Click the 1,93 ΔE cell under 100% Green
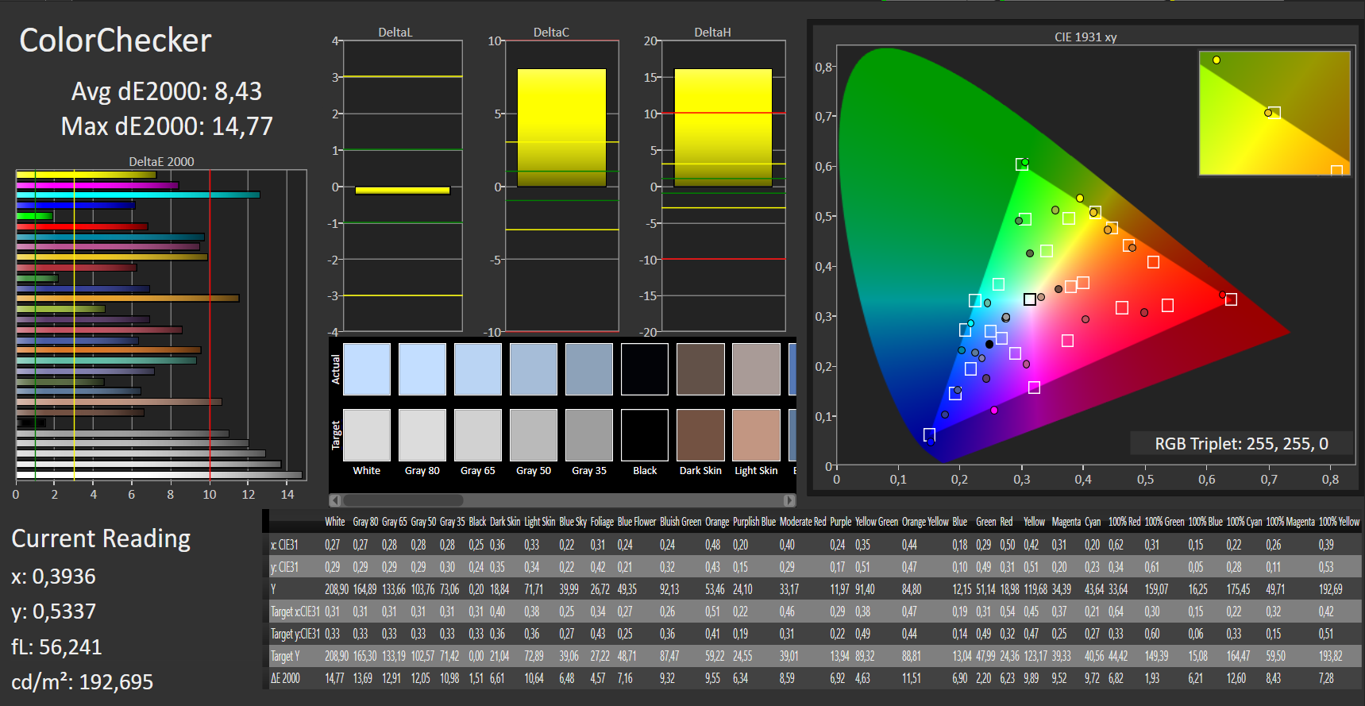 1152,678
